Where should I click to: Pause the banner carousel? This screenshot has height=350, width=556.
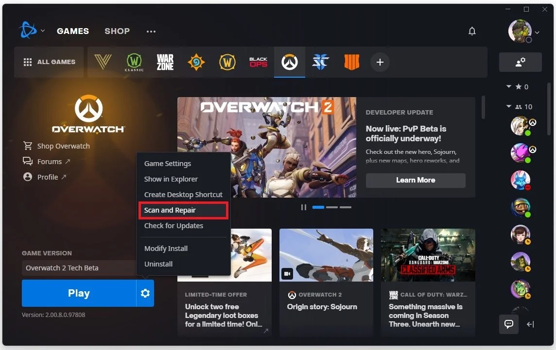click(304, 207)
